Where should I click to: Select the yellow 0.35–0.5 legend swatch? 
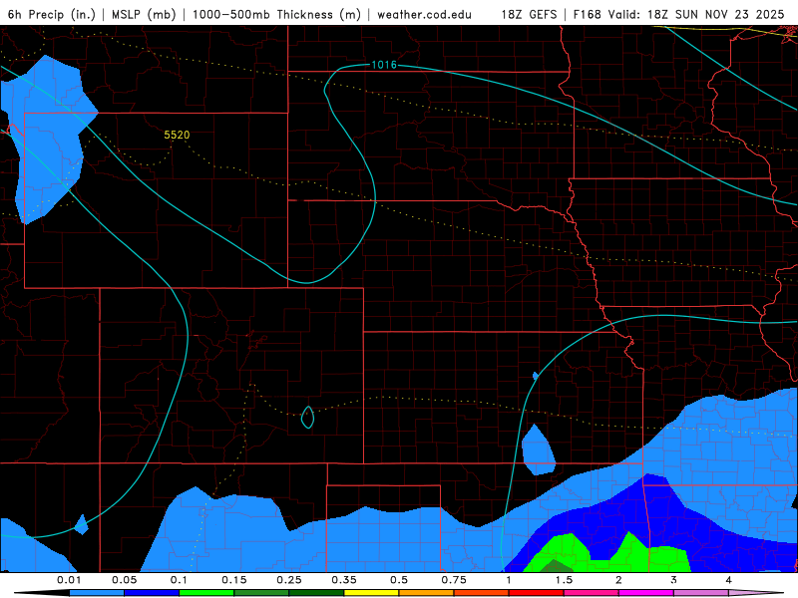371,593
